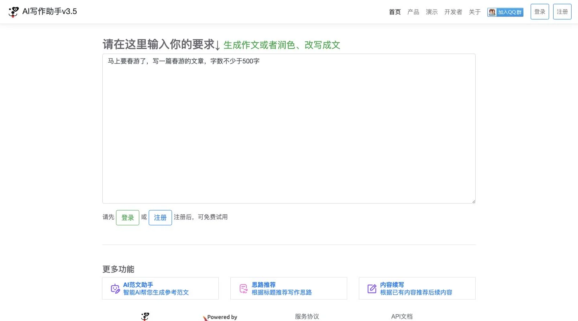Viewport: 578px width, 321px height.
Task: Select the 关于 menu item
Action: click(x=474, y=12)
